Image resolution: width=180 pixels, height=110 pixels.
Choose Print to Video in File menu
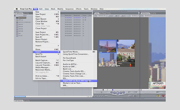(x=47, y=76)
